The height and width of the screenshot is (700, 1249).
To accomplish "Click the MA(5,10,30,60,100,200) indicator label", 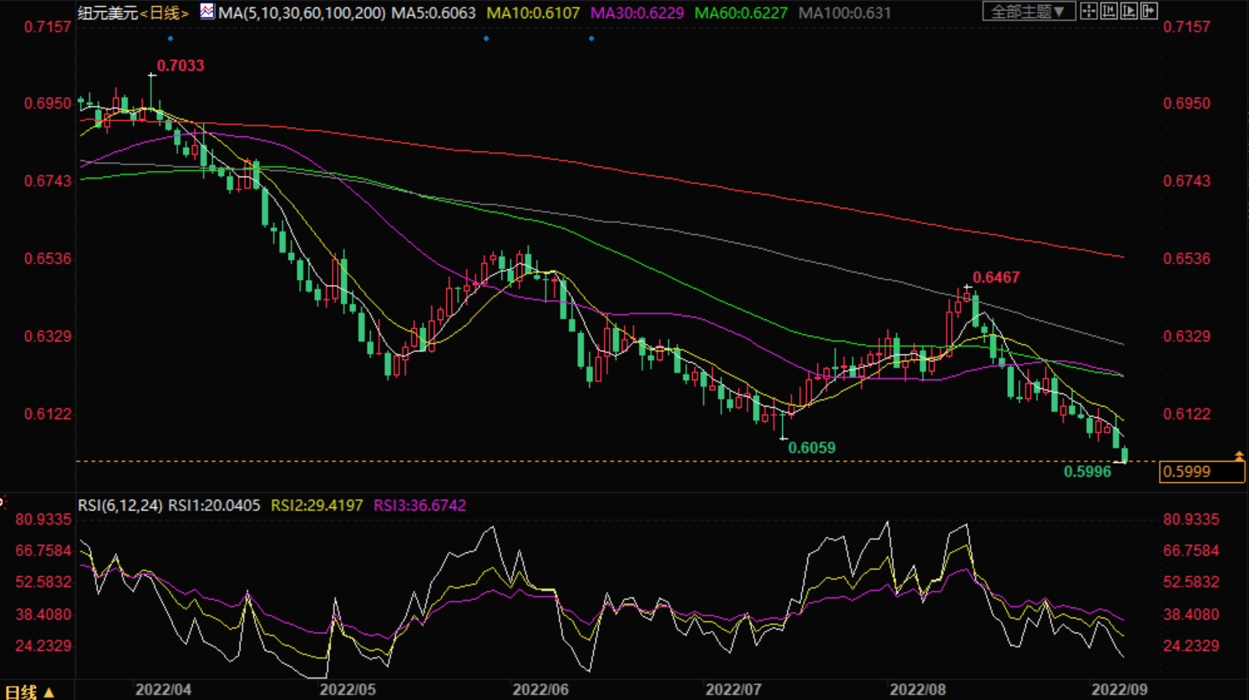I will [302, 13].
